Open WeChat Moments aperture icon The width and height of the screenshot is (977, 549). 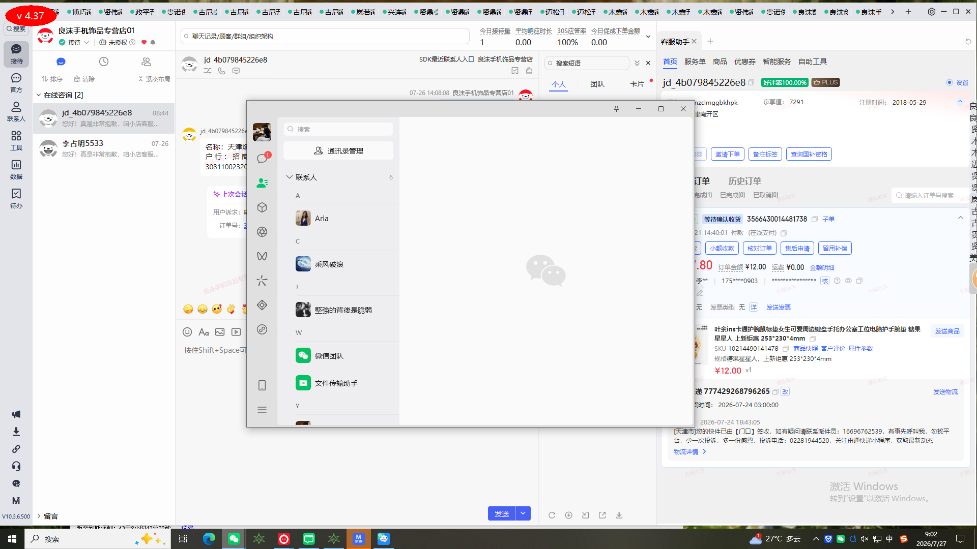coord(262,232)
